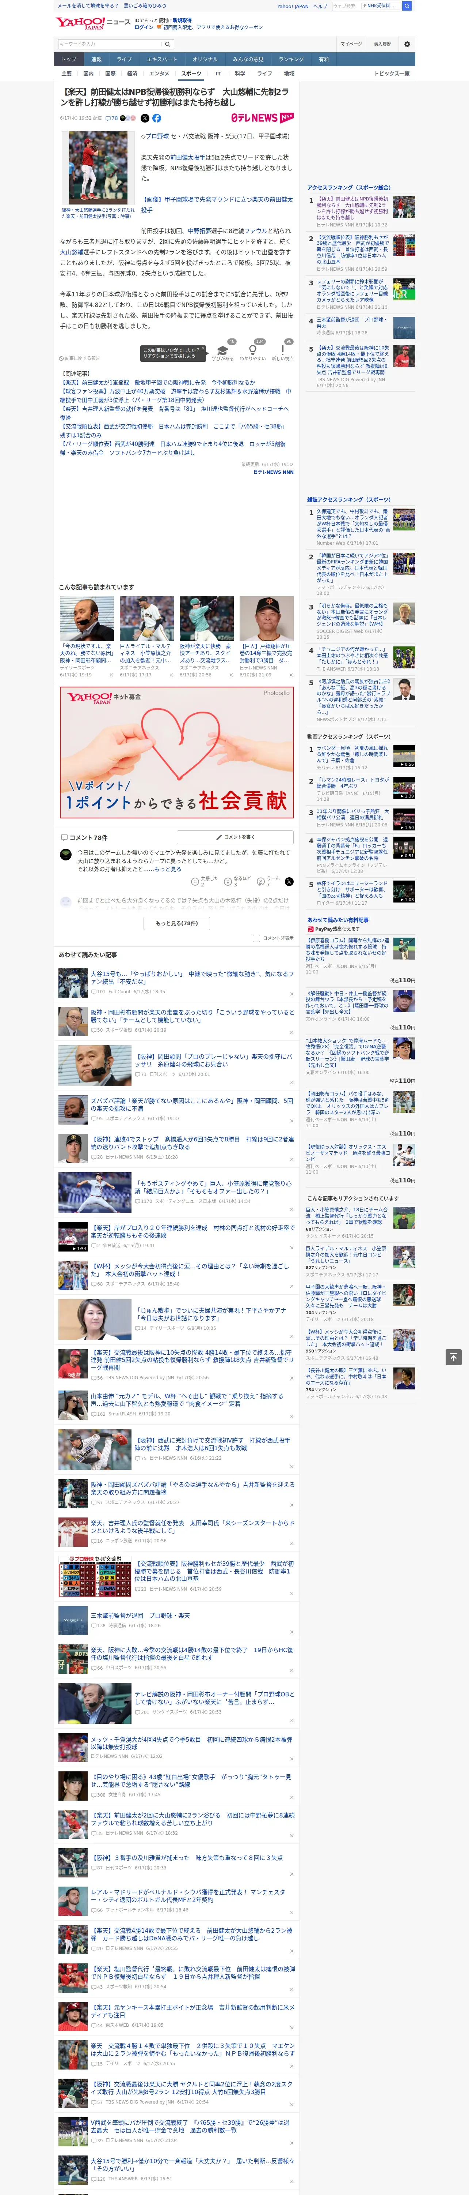Click the 日テレNEWS NNN publisher logo
The image size is (469, 2195).
(x=262, y=119)
